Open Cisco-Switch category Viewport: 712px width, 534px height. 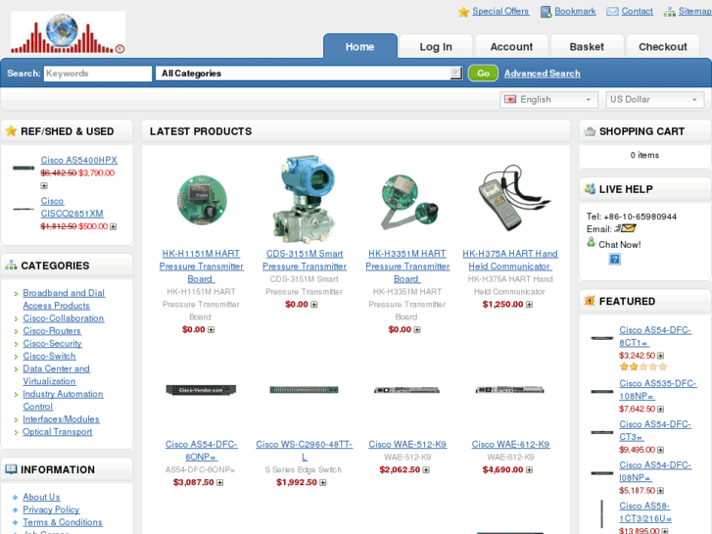50,357
